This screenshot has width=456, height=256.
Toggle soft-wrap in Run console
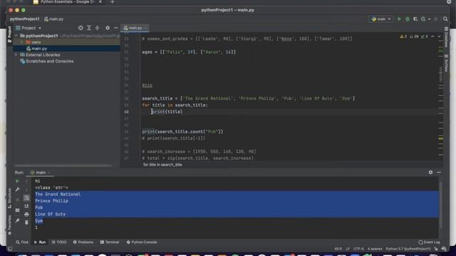(26, 198)
